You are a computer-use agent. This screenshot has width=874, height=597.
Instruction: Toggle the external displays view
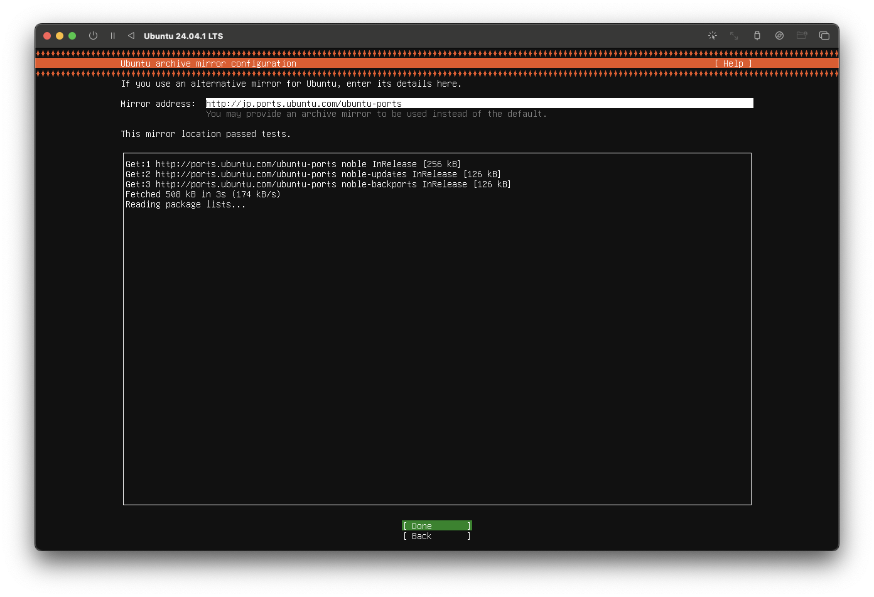point(824,36)
